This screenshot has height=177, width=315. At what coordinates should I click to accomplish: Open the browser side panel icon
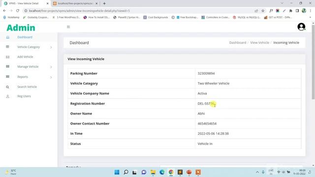click(297, 11)
